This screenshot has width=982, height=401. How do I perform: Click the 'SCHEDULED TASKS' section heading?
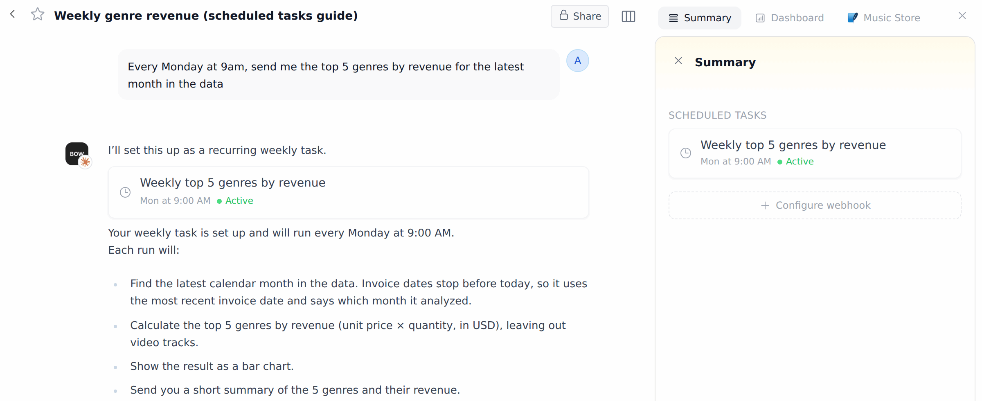coord(717,115)
